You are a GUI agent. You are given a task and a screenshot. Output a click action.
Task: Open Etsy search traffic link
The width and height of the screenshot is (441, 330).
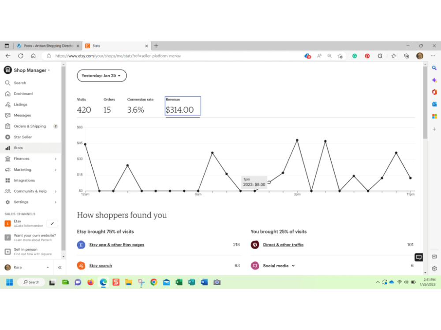pos(101,265)
